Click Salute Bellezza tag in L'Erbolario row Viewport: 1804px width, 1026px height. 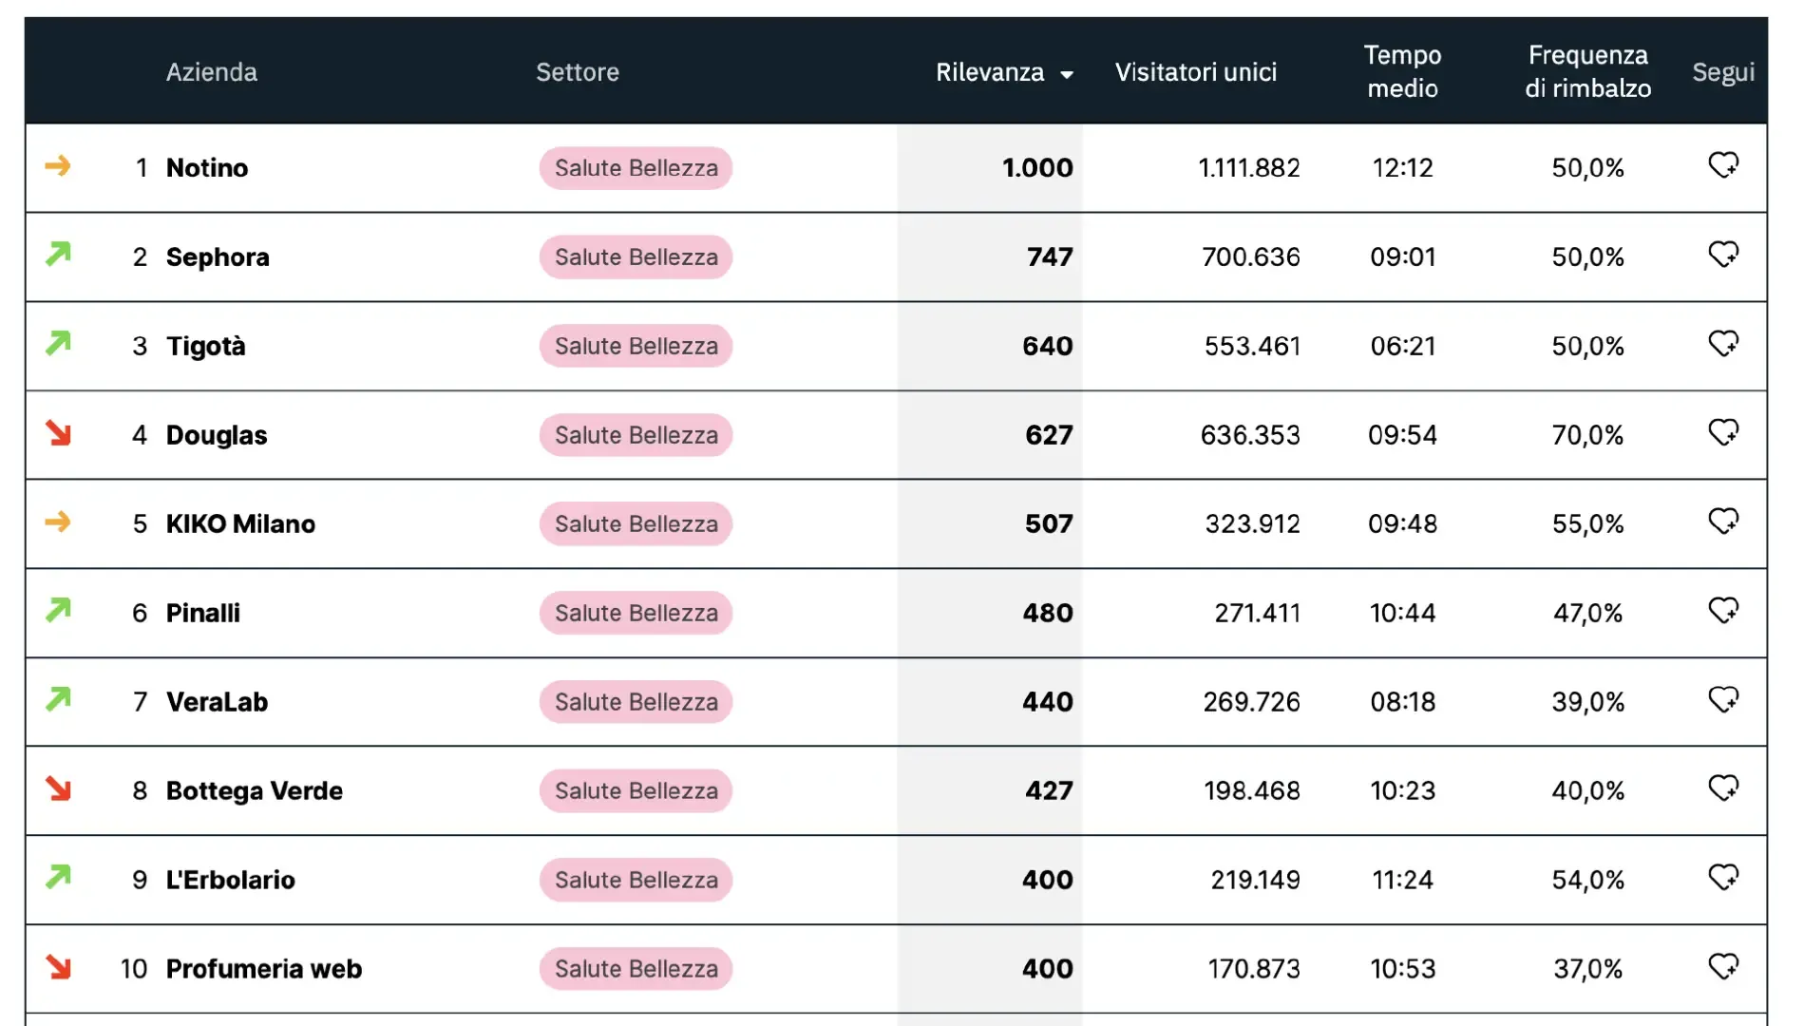click(636, 880)
